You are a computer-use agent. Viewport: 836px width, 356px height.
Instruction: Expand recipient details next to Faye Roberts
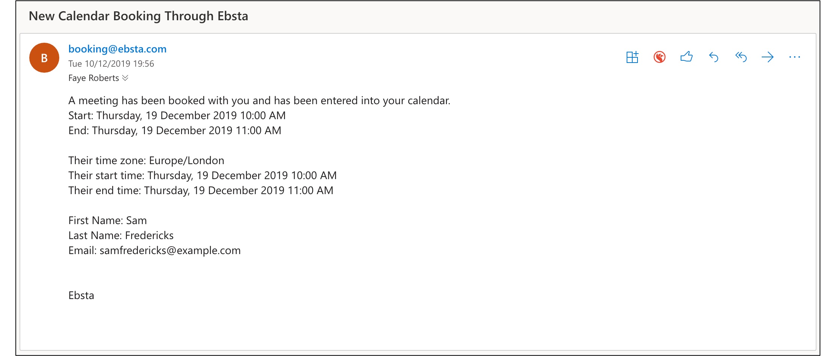[125, 78]
